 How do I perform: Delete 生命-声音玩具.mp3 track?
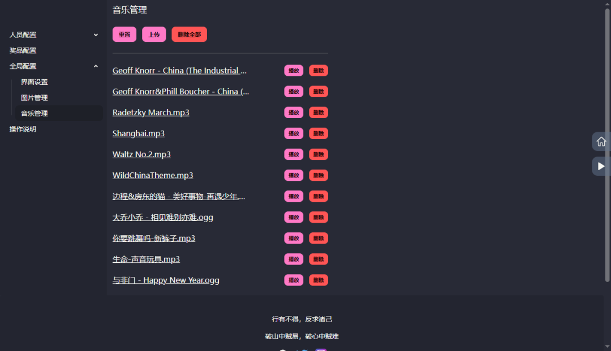pos(319,259)
